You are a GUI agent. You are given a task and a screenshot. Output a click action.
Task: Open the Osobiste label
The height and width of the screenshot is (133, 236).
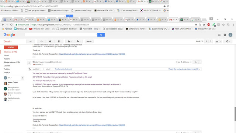point(7,66)
